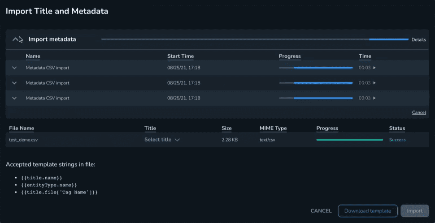The width and height of the screenshot is (435, 223).
Task: Click the Time column header
Action: (x=365, y=56)
